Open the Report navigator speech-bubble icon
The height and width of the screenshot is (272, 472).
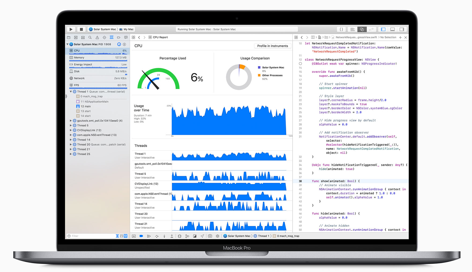point(126,37)
